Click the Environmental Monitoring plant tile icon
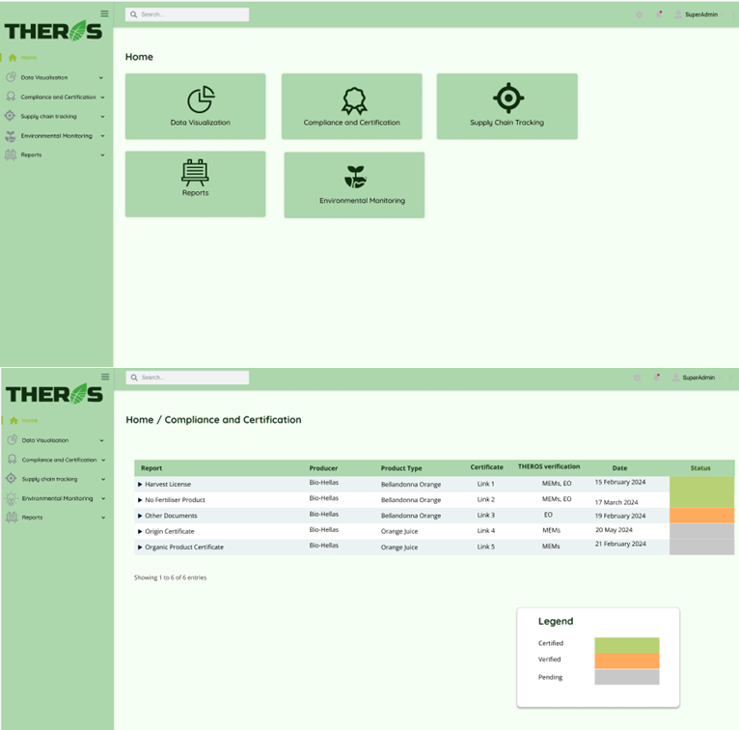Screen dimensions: 739x730 click(355, 177)
